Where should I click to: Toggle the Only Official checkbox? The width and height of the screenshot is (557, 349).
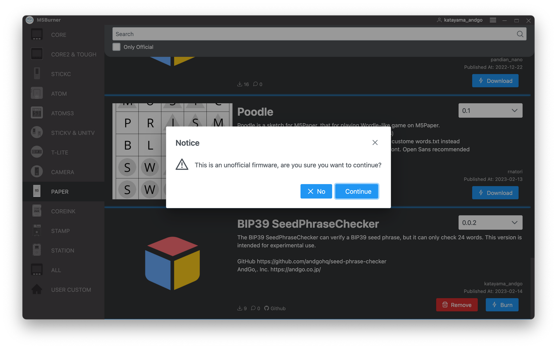(x=116, y=47)
